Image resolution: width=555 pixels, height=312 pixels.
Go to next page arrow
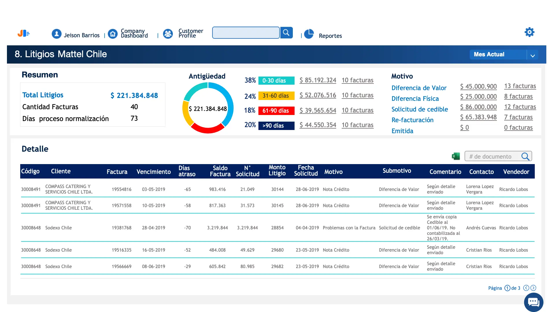[533, 288]
